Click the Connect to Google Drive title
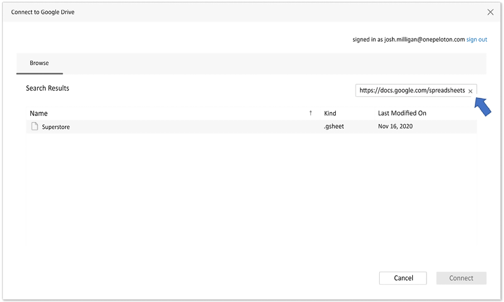Viewport: 504px width, 302px height. (x=43, y=12)
